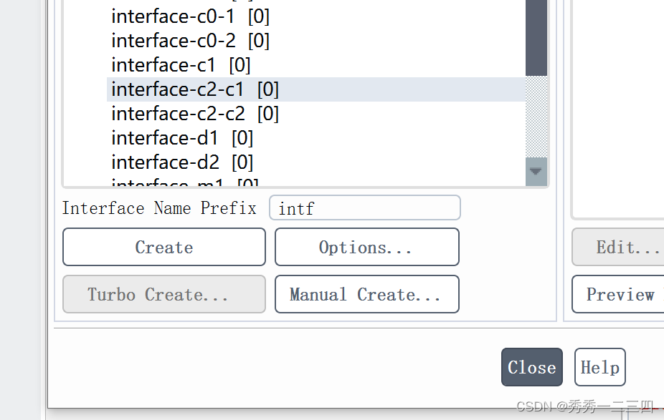Click the Interface Name Prefix label
This screenshot has width=664, height=420.
160,207
